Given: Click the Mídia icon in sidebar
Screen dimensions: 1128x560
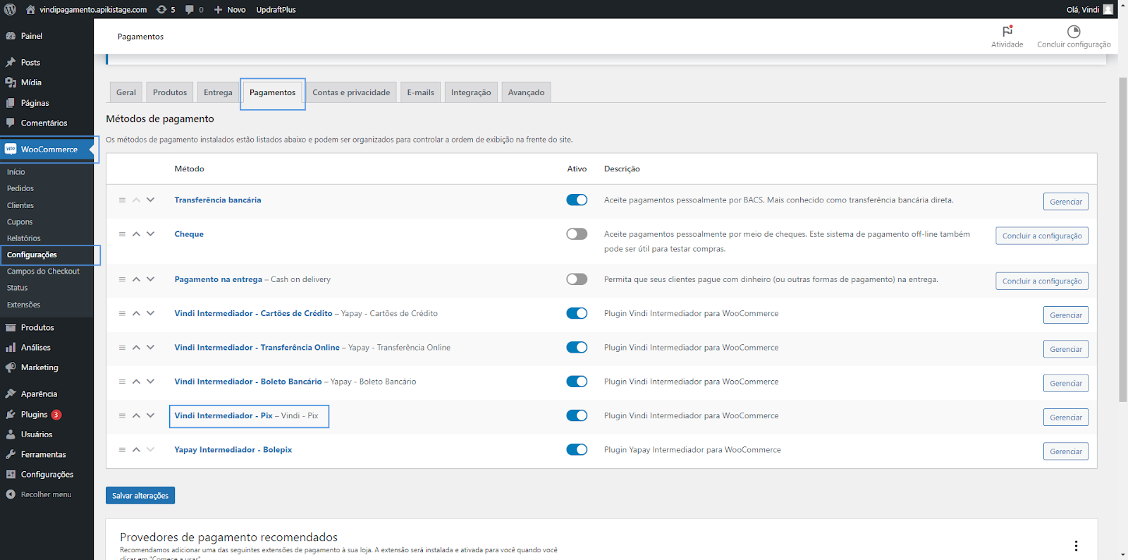Looking at the screenshot, I should click(x=11, y=83).
